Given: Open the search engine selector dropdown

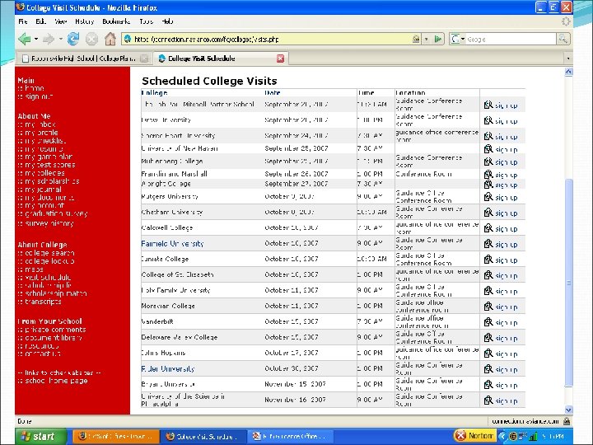Looking at the screenshot, I should (458, 39).
